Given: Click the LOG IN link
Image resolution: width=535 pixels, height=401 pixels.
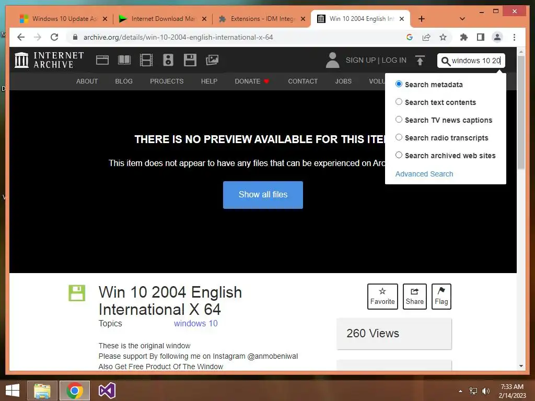Looking at the screenshot, I should point(394,61).
